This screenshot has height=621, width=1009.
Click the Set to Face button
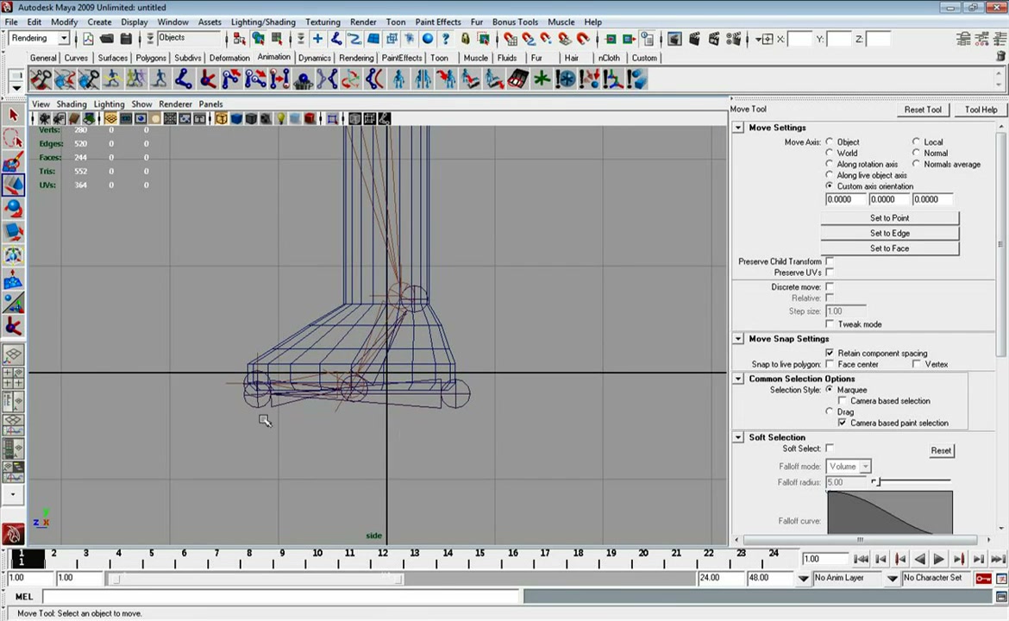889,248
